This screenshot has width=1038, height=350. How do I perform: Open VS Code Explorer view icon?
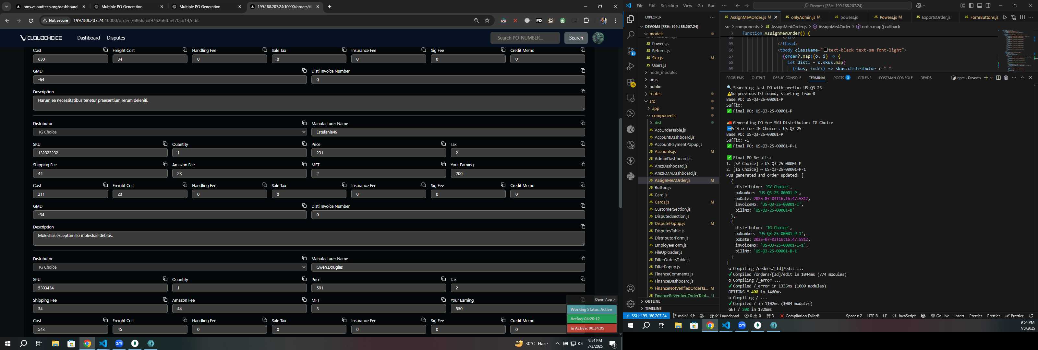tap(631, 19)
